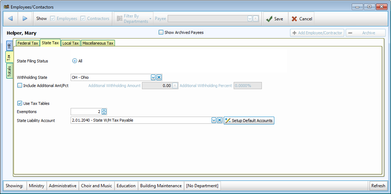Image resolution: width=391 pixels, height=194 pixels.
Task: Increase the Exemptions count by one
Action: (104, 110)
